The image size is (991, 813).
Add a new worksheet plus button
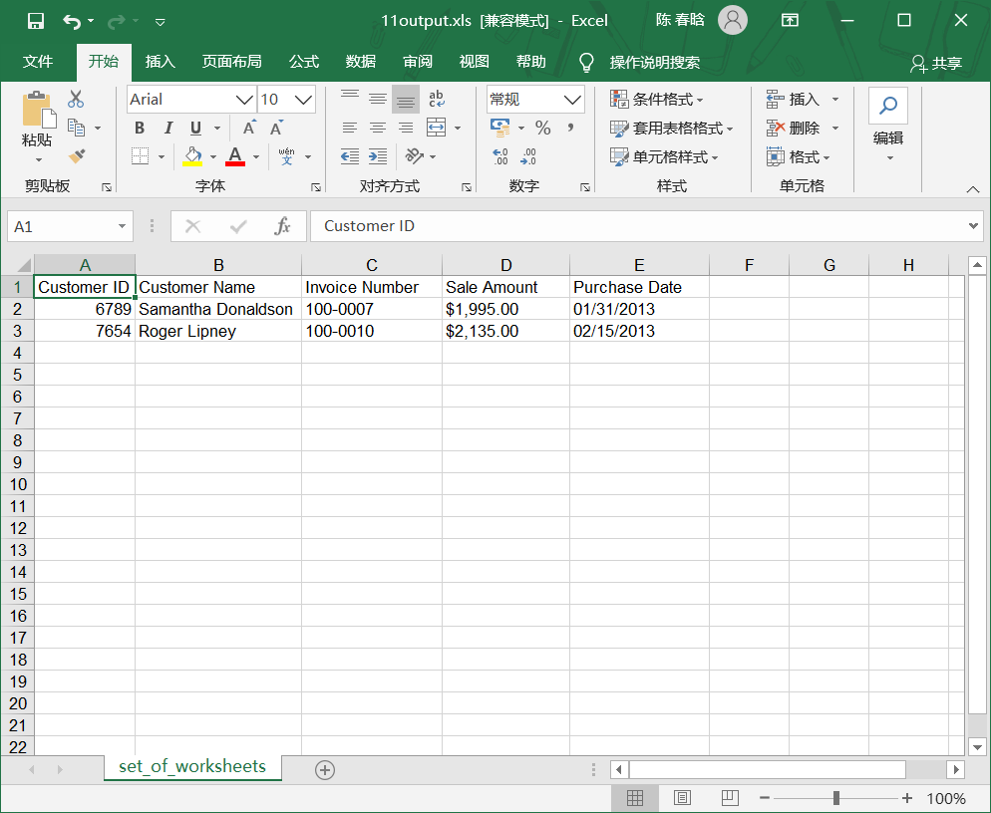325,769
